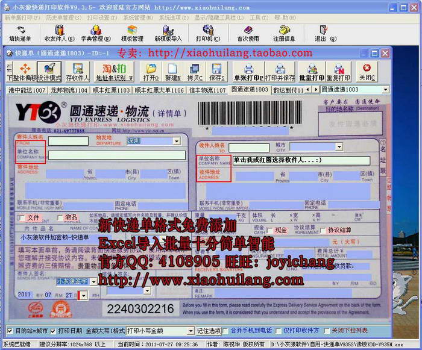This screenshot has height=350, width=422.
Task: Open 首次使用 first-time guide
Action: (x=248, y=34)
